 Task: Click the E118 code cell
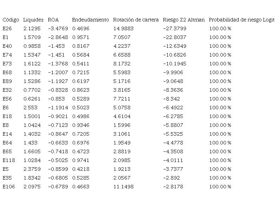pyautogui.click(x=8, y=160)
